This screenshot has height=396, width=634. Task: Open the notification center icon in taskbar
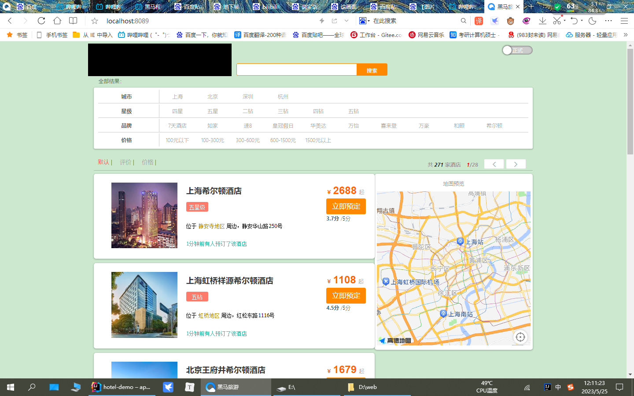click(x=619, y=387)
